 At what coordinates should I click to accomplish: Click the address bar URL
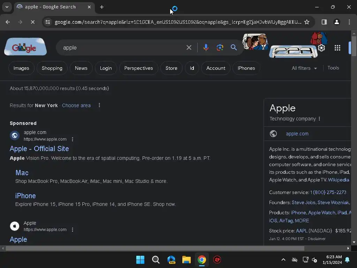(178, 22)
